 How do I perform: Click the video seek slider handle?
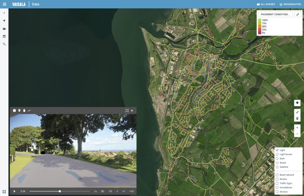[60, 191]
